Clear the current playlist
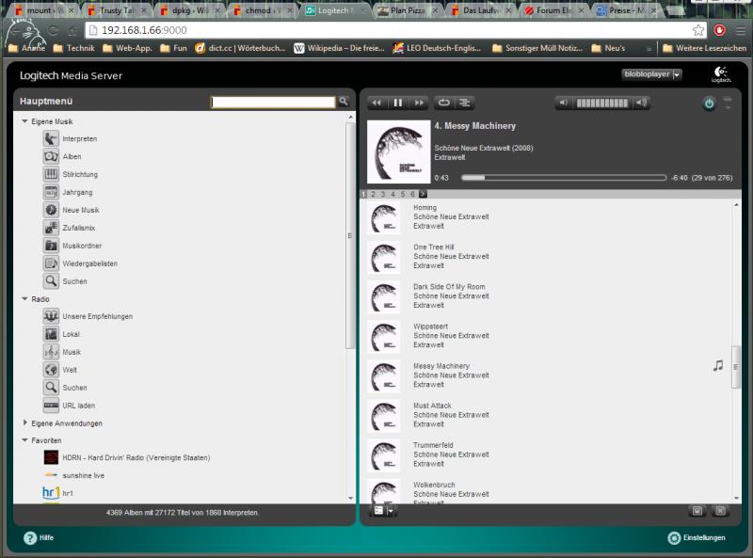The image size is (753, 558). coord(720,510)
